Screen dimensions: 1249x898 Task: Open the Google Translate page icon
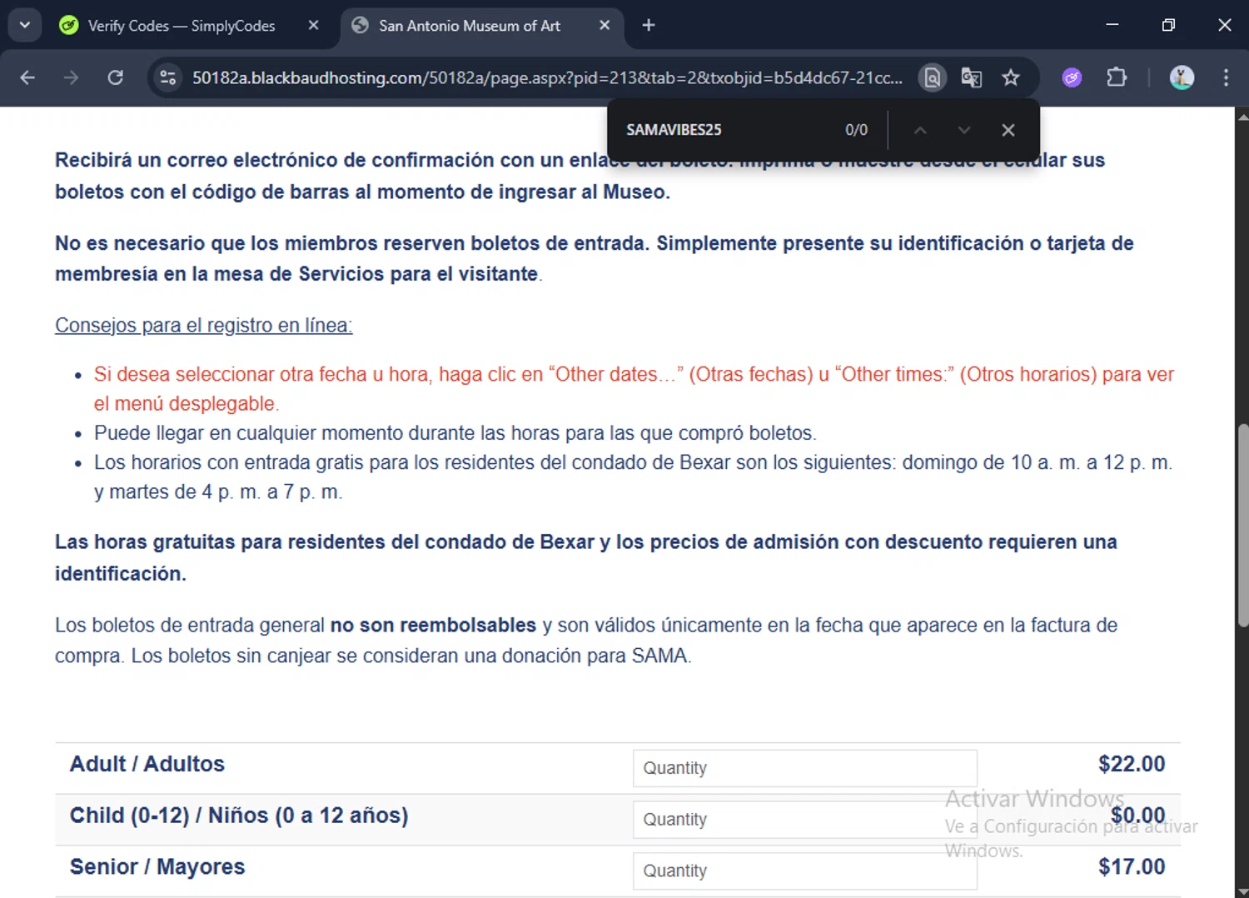click(x=972, y=77)
